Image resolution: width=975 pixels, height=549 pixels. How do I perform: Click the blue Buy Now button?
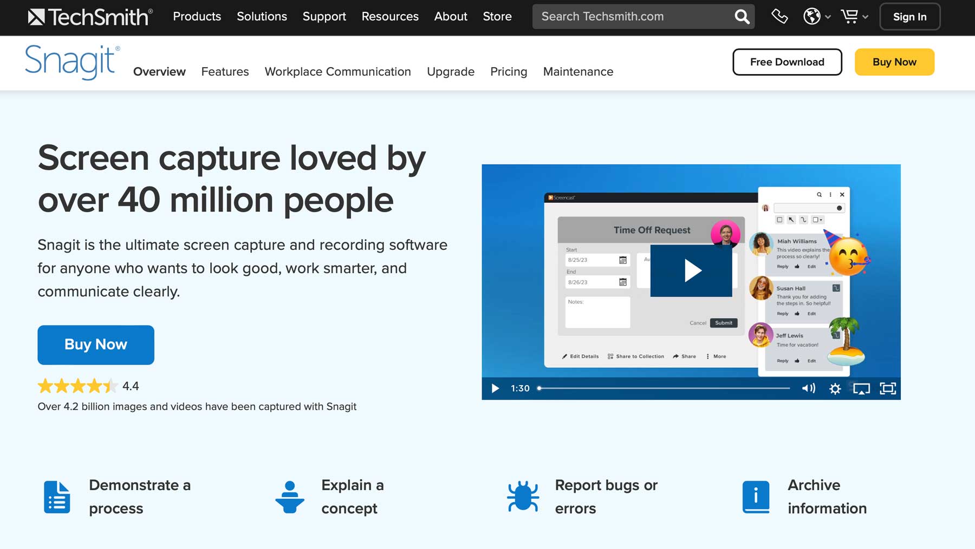pos(96,345)
